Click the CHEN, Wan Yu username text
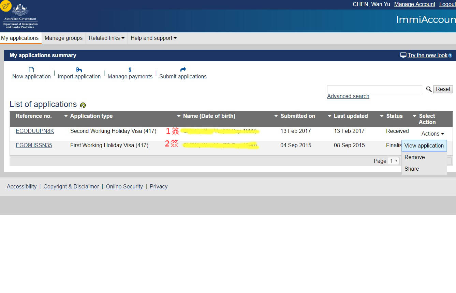 [x=371, y=4]
